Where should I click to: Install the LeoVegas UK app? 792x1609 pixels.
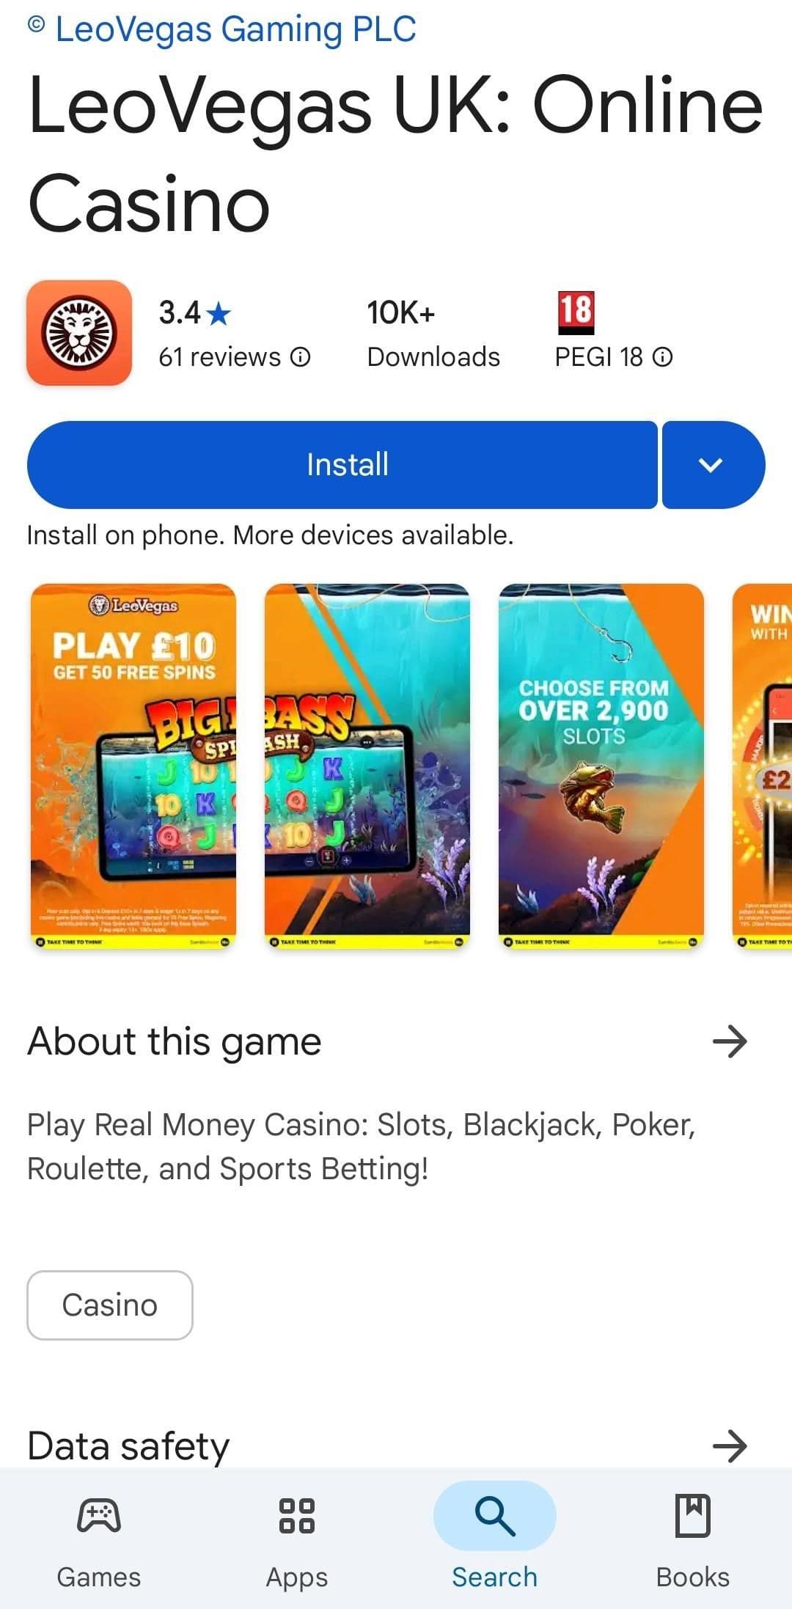(x=342, y=464)
